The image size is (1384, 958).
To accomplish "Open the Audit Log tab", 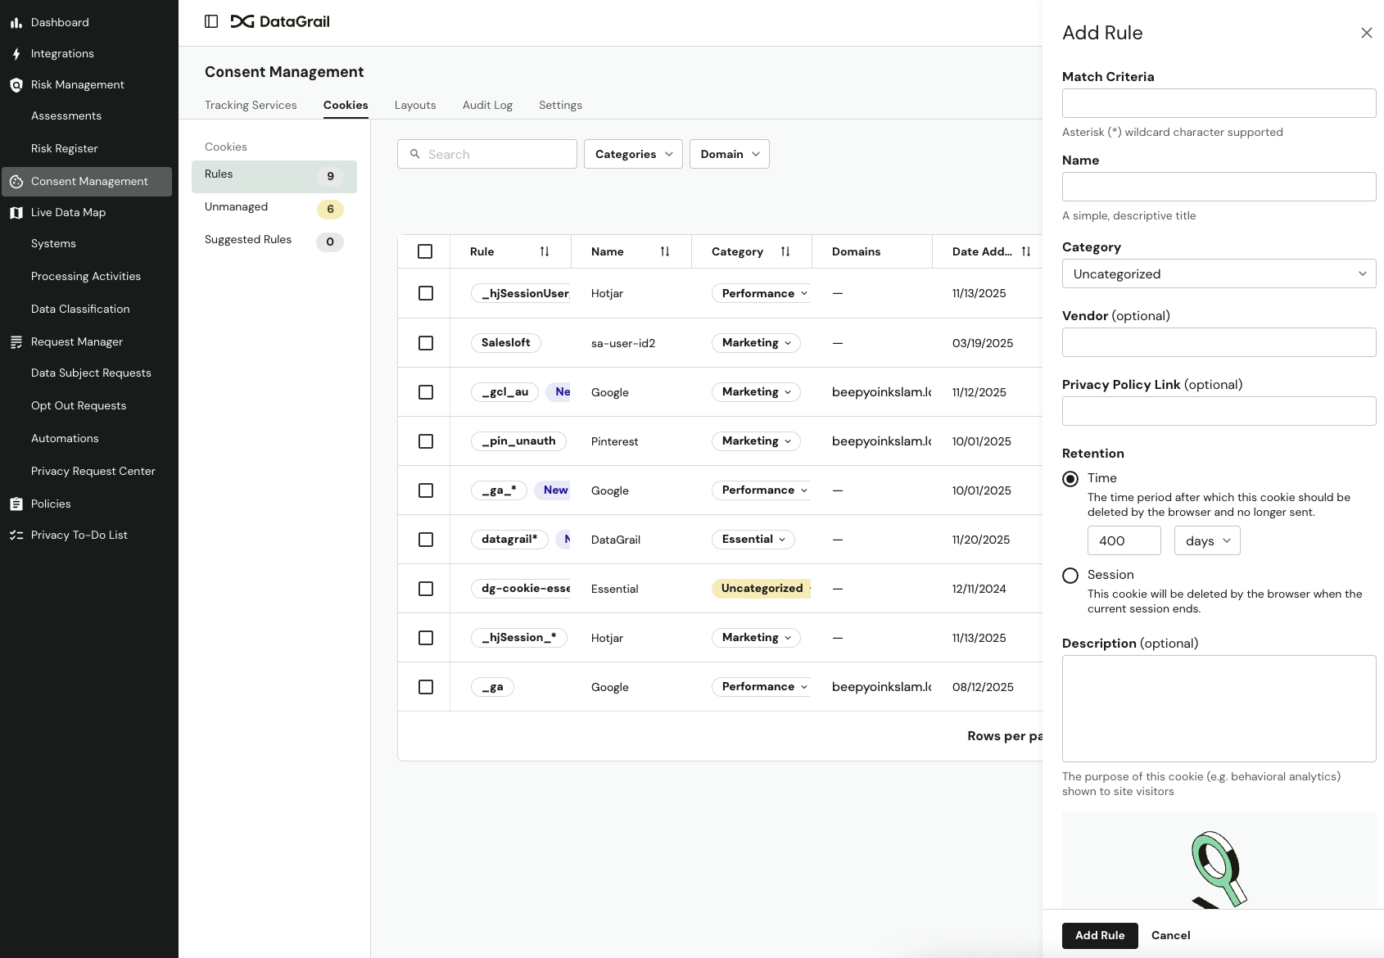I will pos(487,106).
